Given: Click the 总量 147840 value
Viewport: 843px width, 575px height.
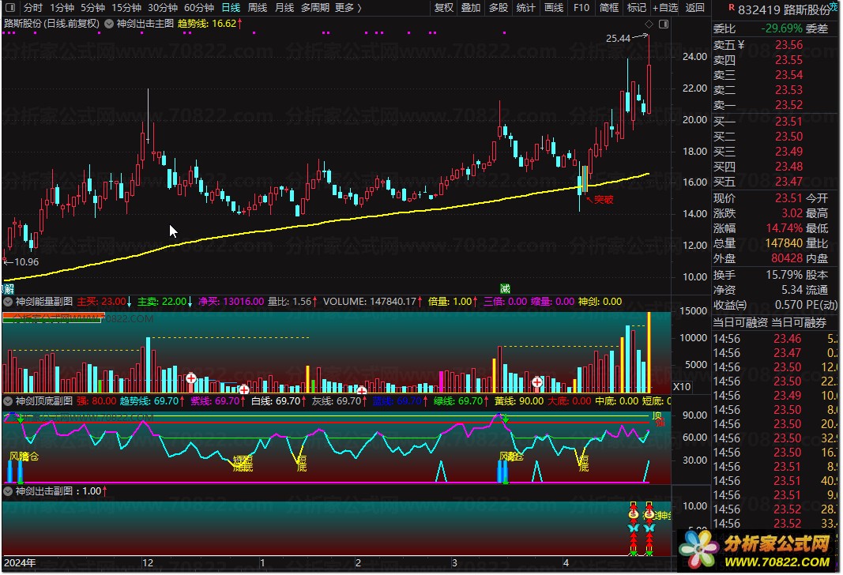Looking at the screenshot, I should click(784, 243).
